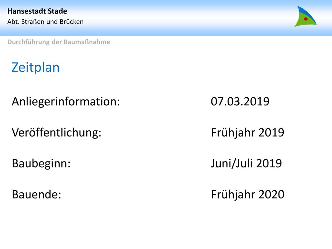Select the date 07.03.2019
The width and height of the screenshot is (332, 249).
pyautogui.click(x=240, y=101)
